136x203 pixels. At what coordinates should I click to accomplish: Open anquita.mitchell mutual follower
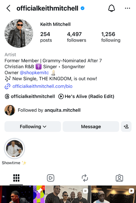63,110
